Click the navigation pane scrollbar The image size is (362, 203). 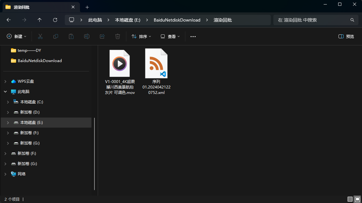pyautogui.click(x=94, y=154)
